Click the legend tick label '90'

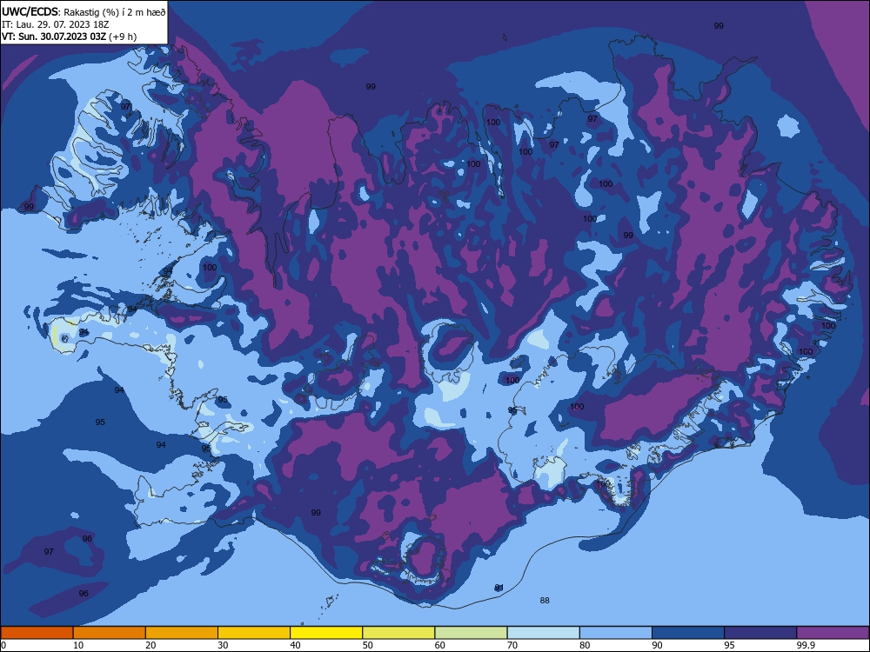pyautogui.click(x=657, y=645)
